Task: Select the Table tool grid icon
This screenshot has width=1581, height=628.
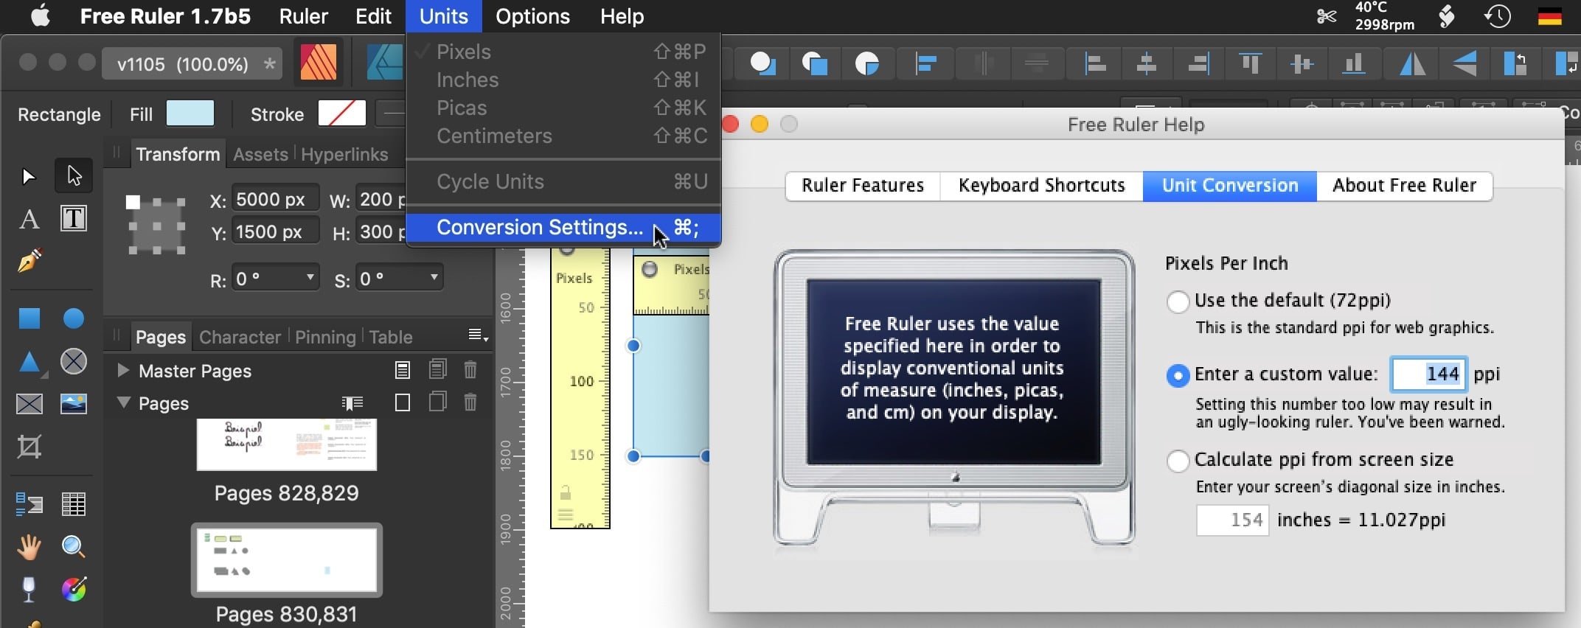Action: (x=74, y=504)
